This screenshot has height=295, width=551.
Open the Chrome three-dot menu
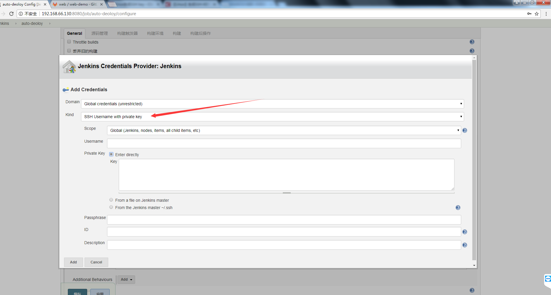click(x=546, y=14)
